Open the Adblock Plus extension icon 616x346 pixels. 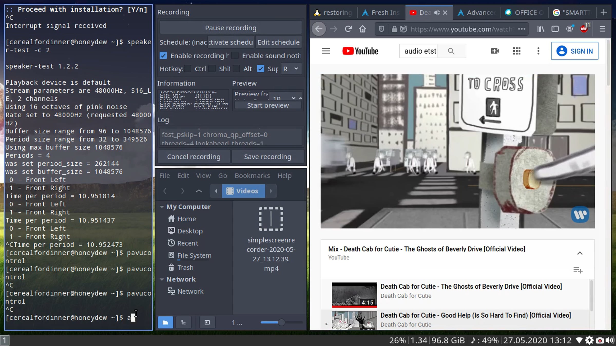point(584,29)
